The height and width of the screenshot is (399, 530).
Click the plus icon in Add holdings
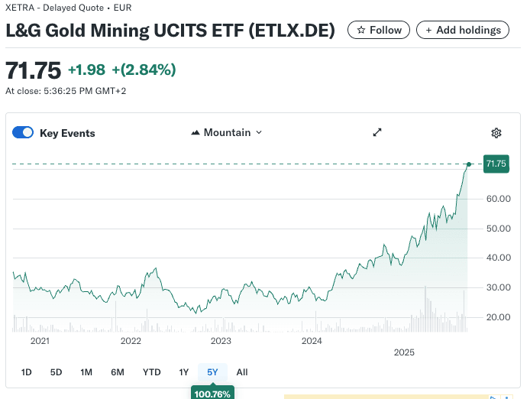(428, 30)
